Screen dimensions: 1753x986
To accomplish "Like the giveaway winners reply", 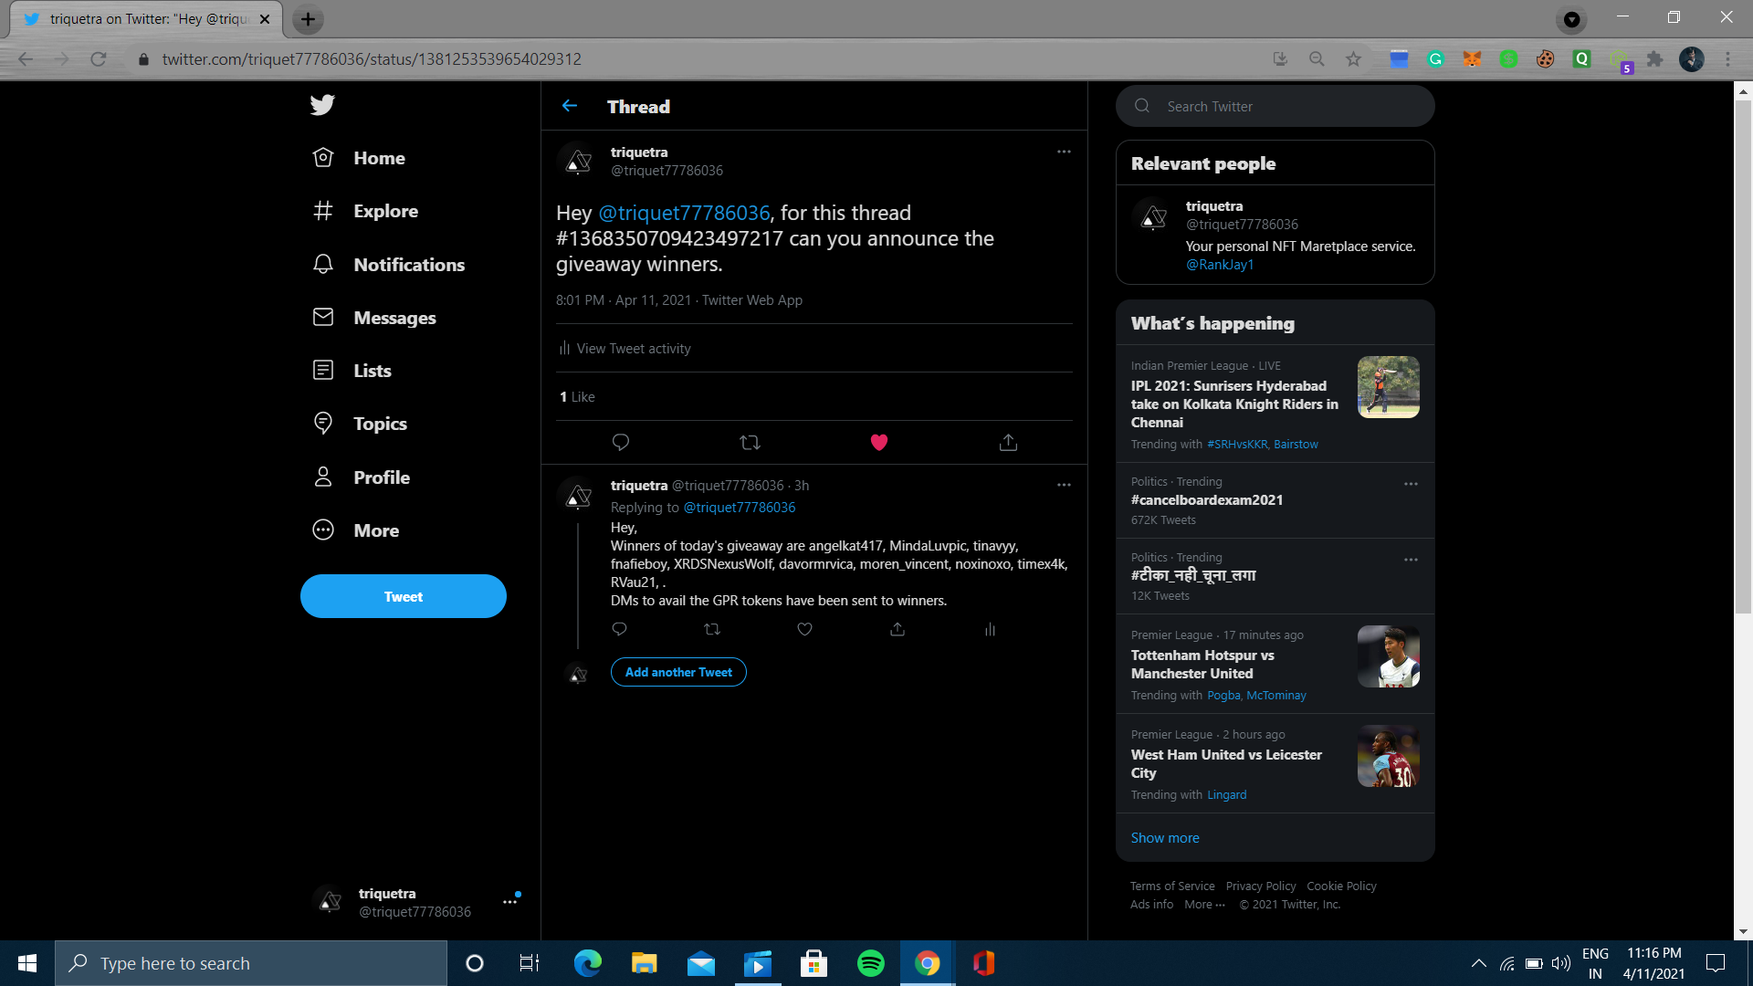I will [x=804, y=629].
